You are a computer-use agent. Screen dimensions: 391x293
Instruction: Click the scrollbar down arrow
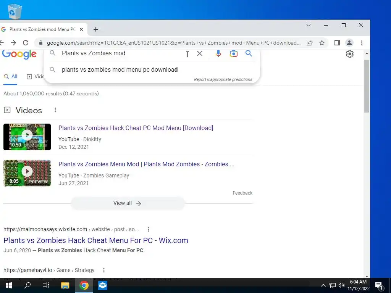coord(367,276)
